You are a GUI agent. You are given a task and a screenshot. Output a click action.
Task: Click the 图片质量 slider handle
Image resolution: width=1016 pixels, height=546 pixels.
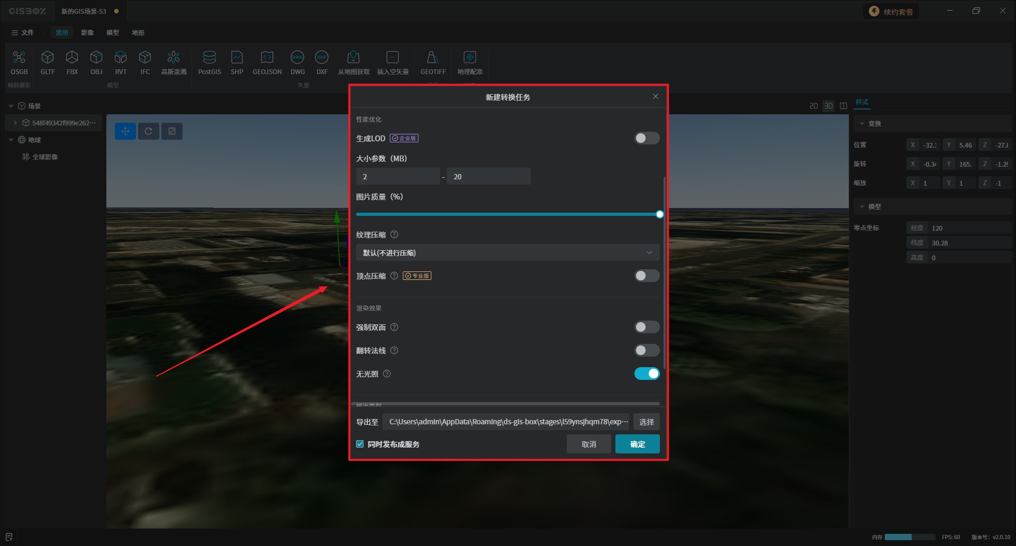tap(659, 214)
